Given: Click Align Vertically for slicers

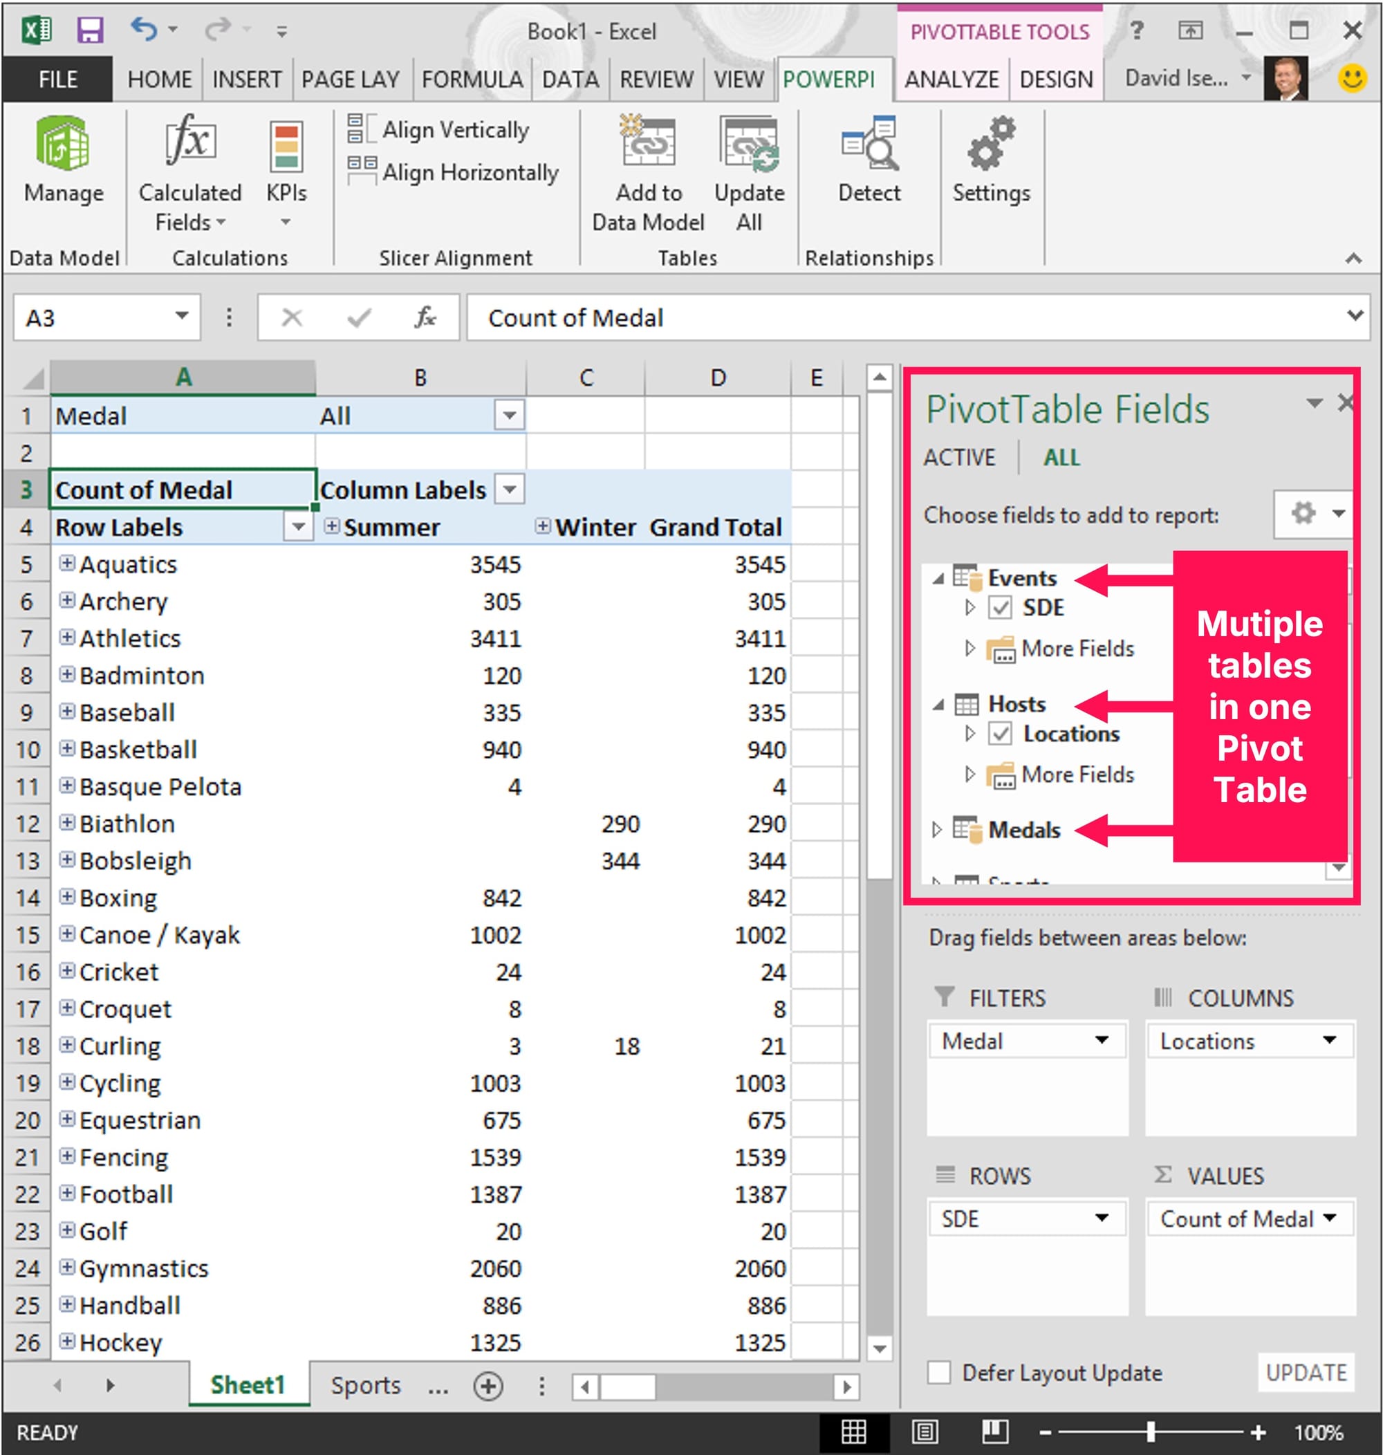Looking at the screenshot, I should click(438, 130).
